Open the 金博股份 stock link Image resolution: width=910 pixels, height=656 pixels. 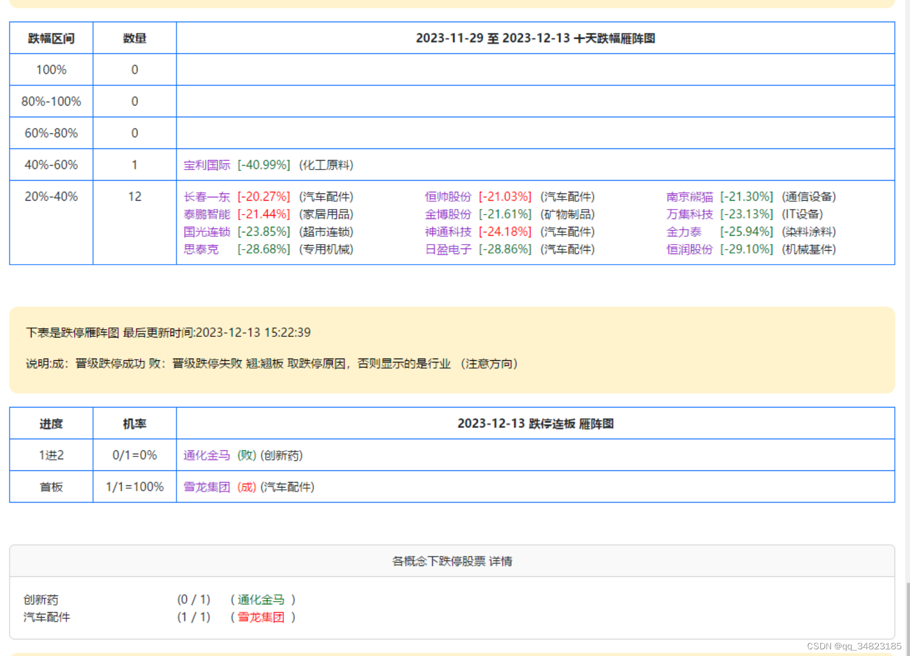pyautogui.click(x=448, y=215)
